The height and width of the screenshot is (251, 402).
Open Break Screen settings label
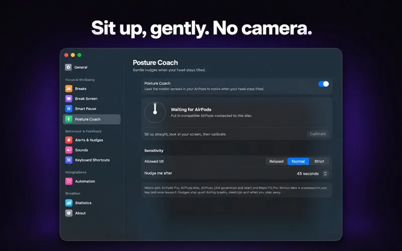(86, 98)
